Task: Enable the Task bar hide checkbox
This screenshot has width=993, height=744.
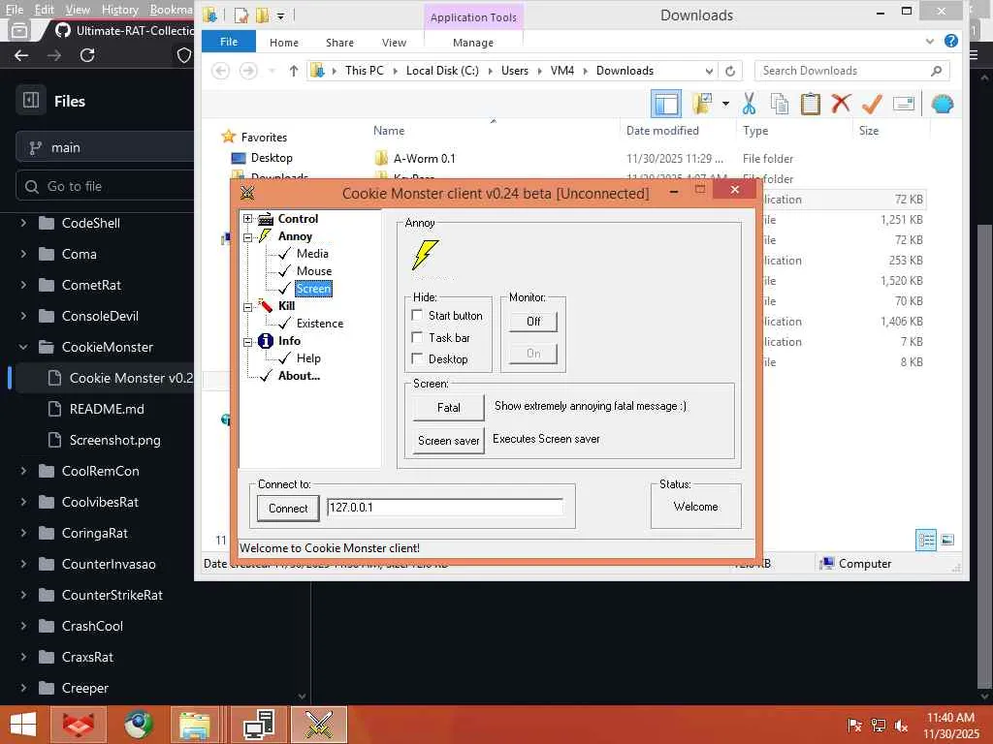Action: 417,337
